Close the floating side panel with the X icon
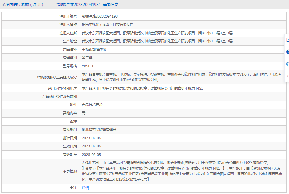289x194 pixels. coord(288,76)
